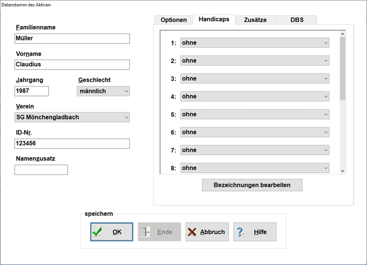Click the question mark Hilfe icon
The image size is (367, 265).
pos(241,232)
